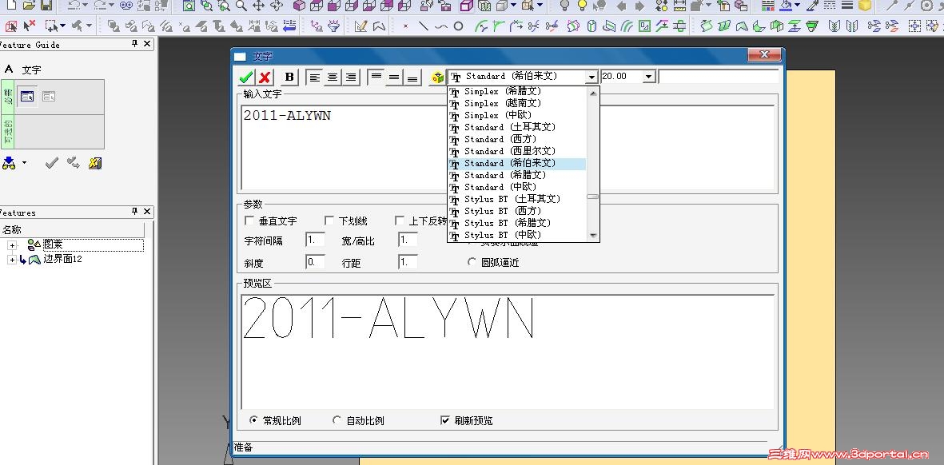Open the redo history dropdown arrow

[113, 6]
